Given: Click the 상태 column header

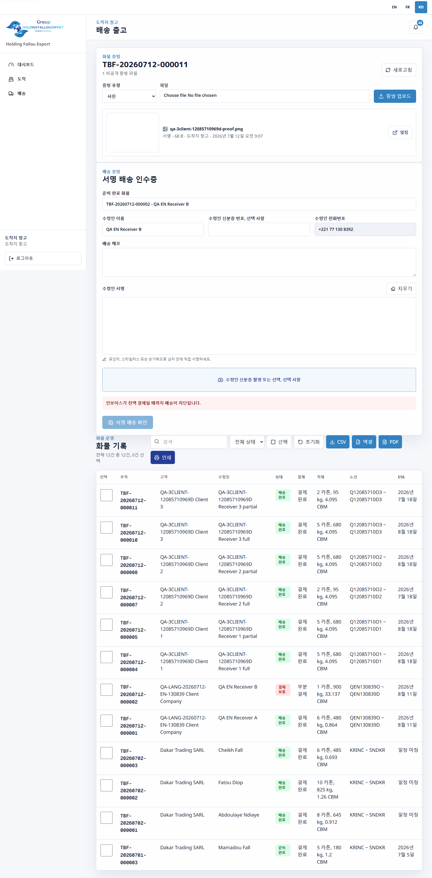Looking at the screenshot, I should (x=279, y=477).
